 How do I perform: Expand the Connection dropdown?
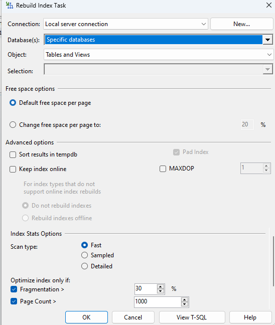[x=203, y=24]
